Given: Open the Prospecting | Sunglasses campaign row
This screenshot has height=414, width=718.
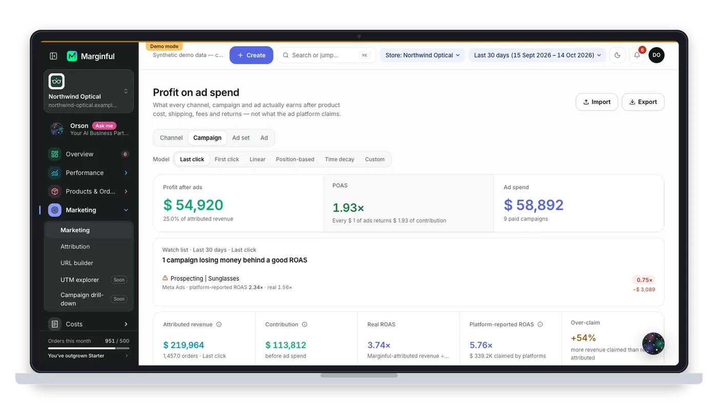Looking at the screenshot, I should (409, 283).
